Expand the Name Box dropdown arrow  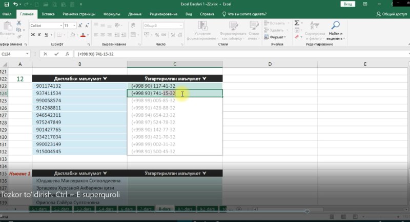click(x=27, y=54)
